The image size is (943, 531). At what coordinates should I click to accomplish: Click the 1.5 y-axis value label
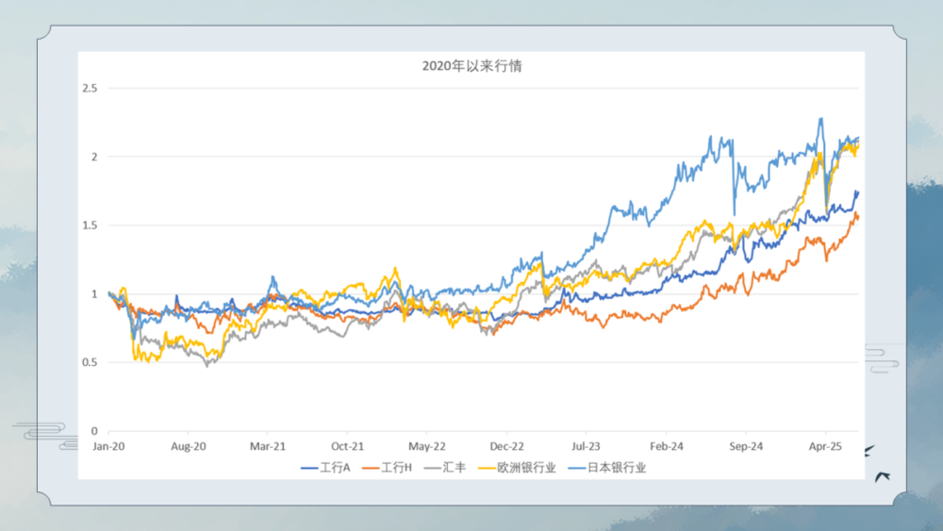tap(91, 225)
